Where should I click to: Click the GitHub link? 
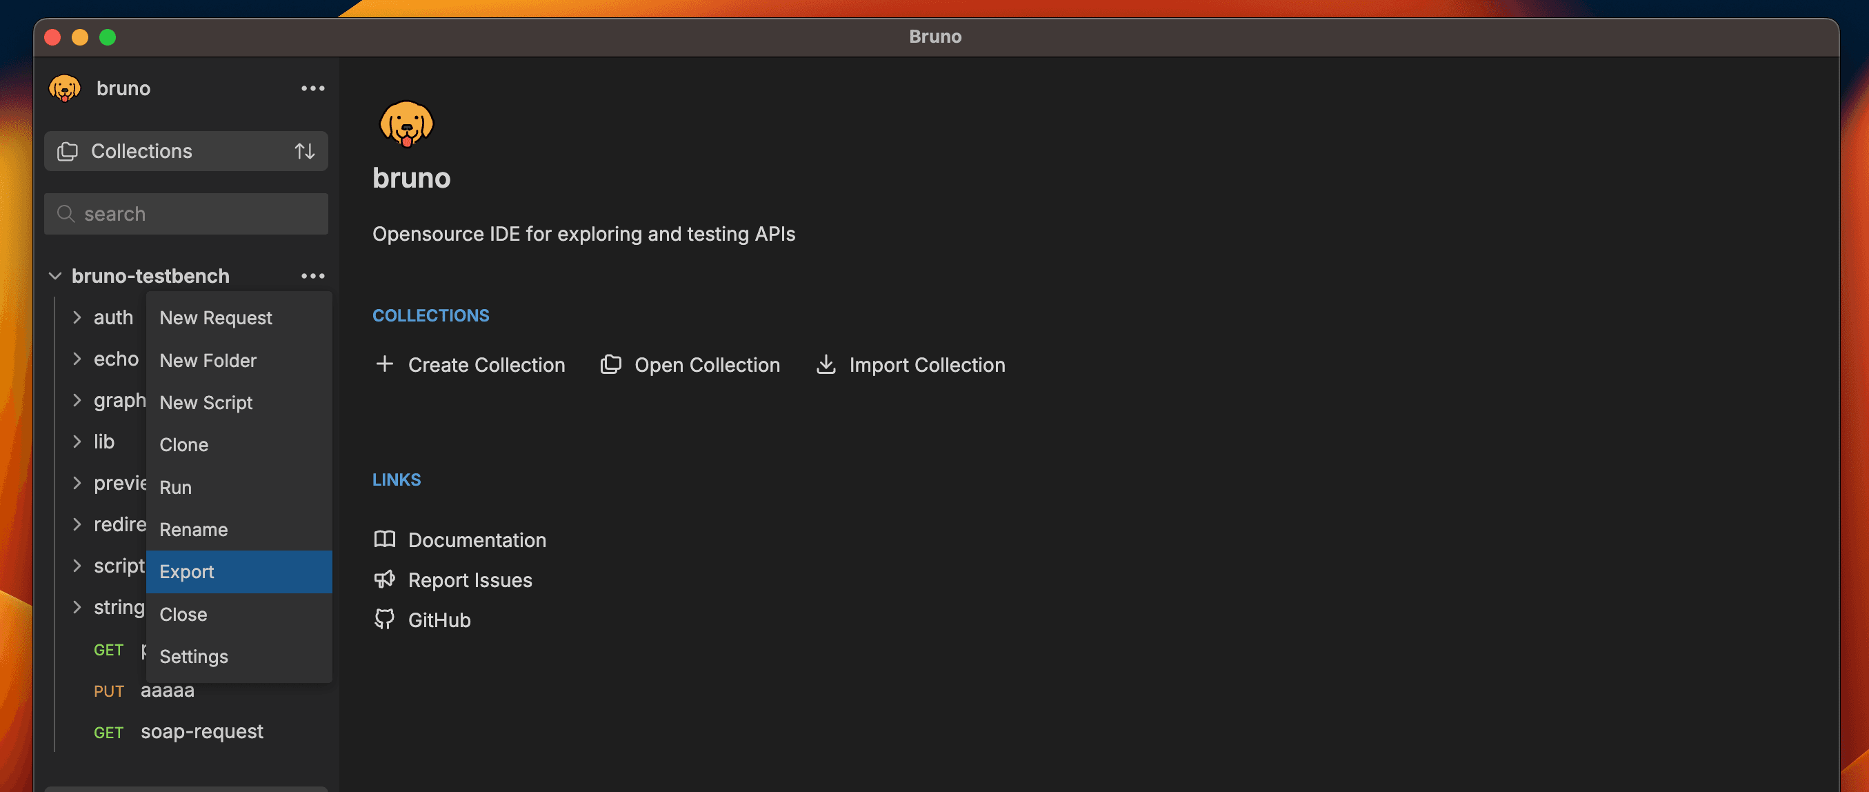click(439, 619)
